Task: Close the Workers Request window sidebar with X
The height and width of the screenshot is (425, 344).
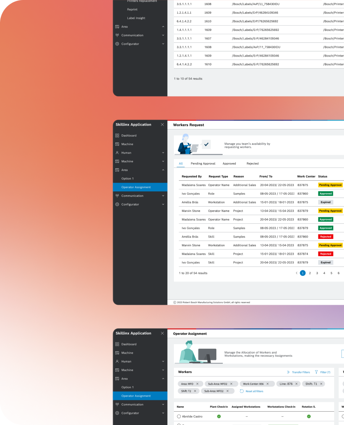Action: click(162, 125)
